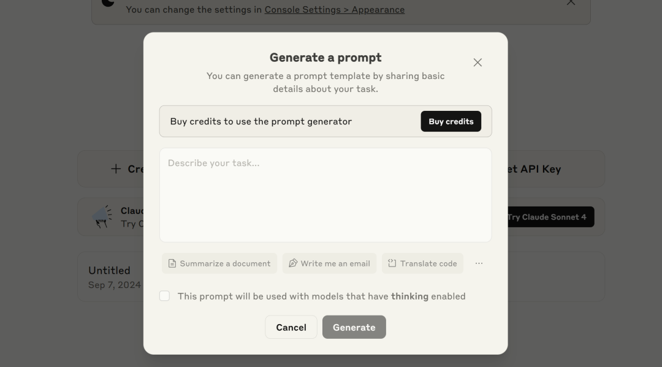Click the Generate button
Viewport: 662px width, 367px height.
point(354,327)
